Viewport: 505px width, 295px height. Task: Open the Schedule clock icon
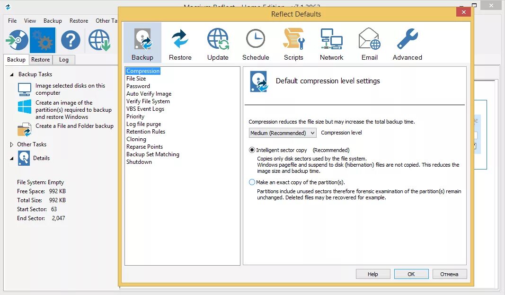pos(256,39)
